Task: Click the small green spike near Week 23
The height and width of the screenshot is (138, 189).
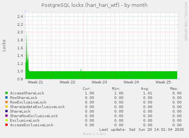Action: (x=81, y=70)
